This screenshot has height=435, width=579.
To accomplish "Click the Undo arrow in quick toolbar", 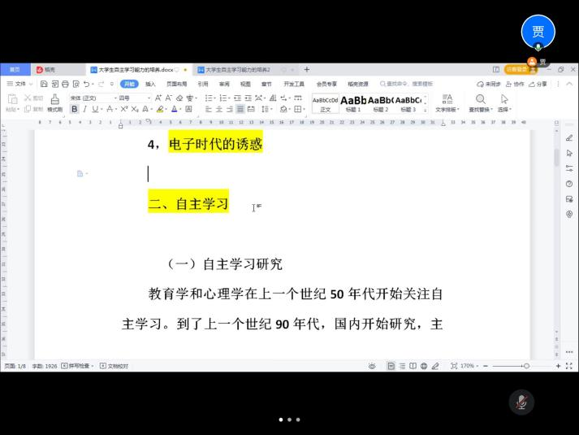I will click(87, 84).
